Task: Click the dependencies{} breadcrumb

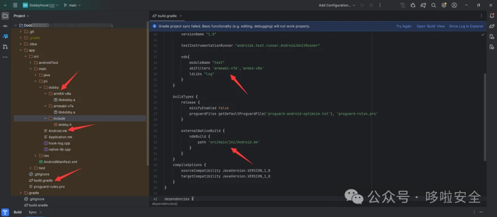Action: [164, 204]
